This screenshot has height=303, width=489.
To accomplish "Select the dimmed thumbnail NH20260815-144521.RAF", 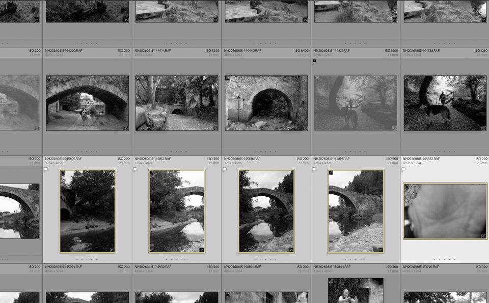I will [356, 103].
